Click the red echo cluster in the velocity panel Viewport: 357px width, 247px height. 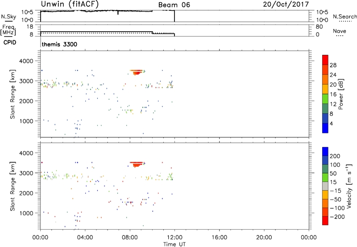[x=137, y=165]
